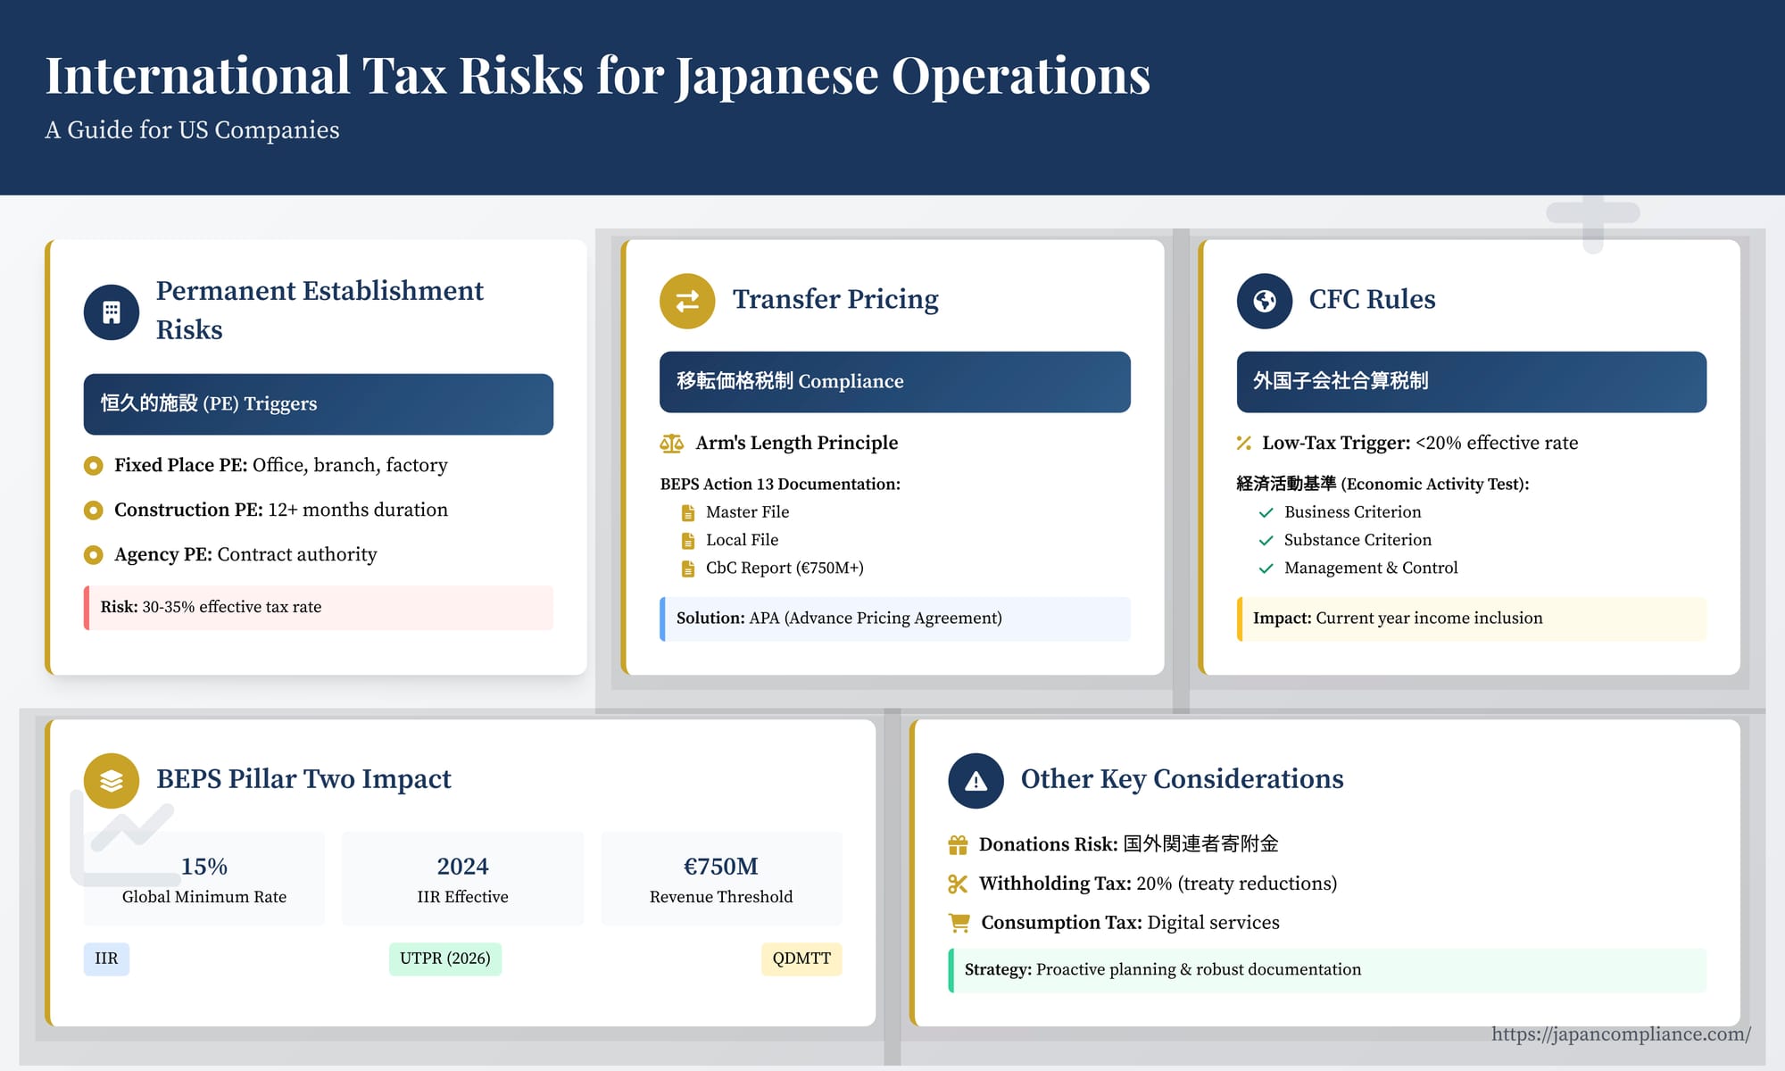Click the main title International Tax Risks
The image size is (1785, 1071).
click(598, 75)
